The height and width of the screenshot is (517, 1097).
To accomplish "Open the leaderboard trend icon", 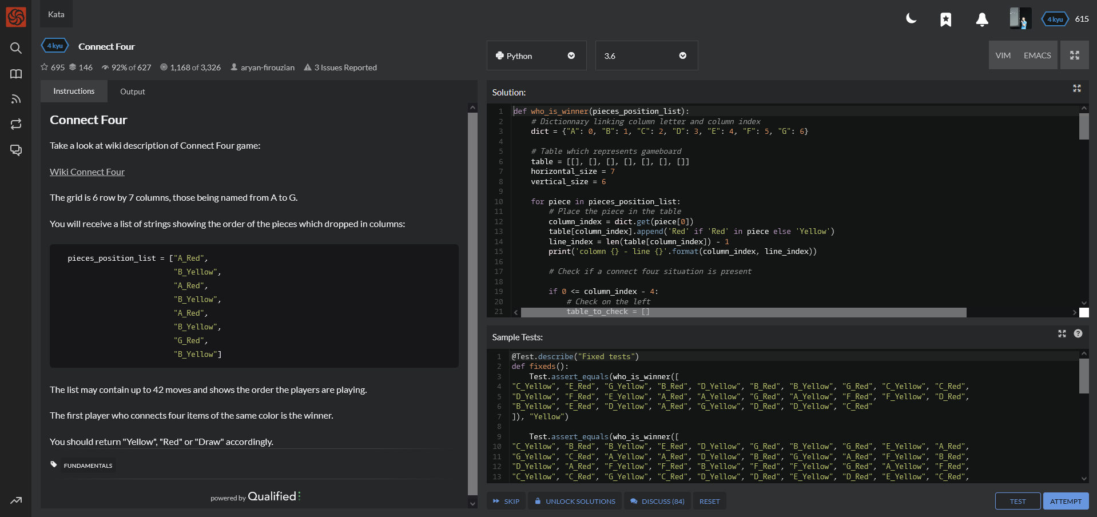I will (16, 500).
